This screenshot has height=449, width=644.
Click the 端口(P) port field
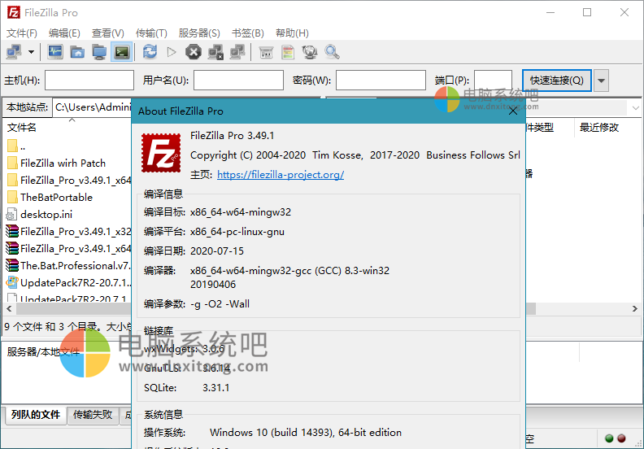pos(493,80)
